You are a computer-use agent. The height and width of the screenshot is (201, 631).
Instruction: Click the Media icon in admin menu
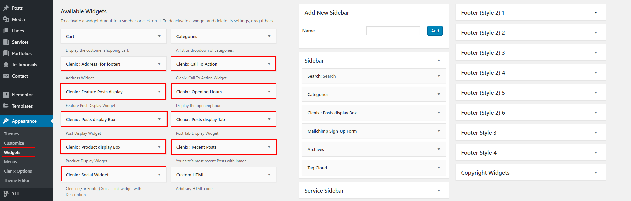[x=6, y=19]
